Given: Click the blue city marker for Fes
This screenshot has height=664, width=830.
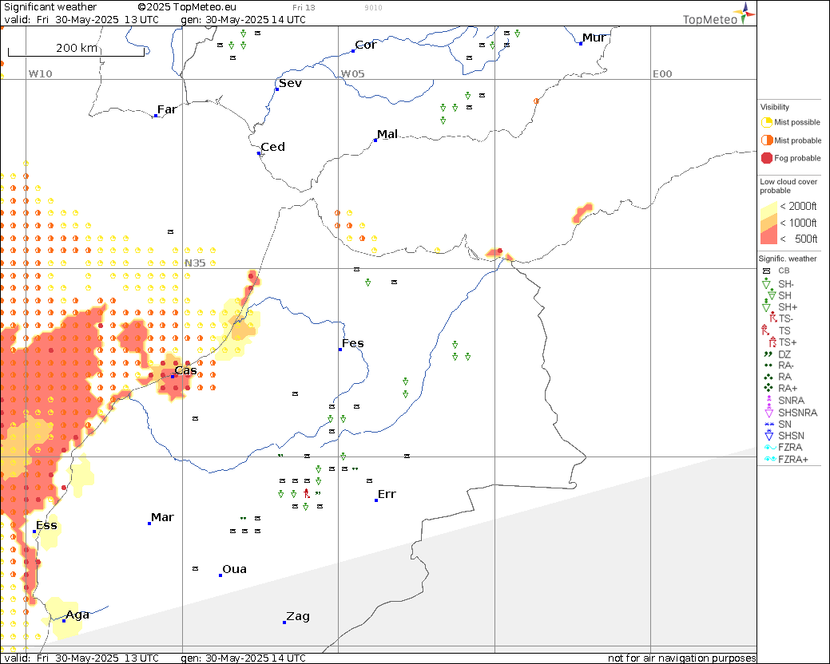Looking at the screenshot, I should click(x=340, y=350).
